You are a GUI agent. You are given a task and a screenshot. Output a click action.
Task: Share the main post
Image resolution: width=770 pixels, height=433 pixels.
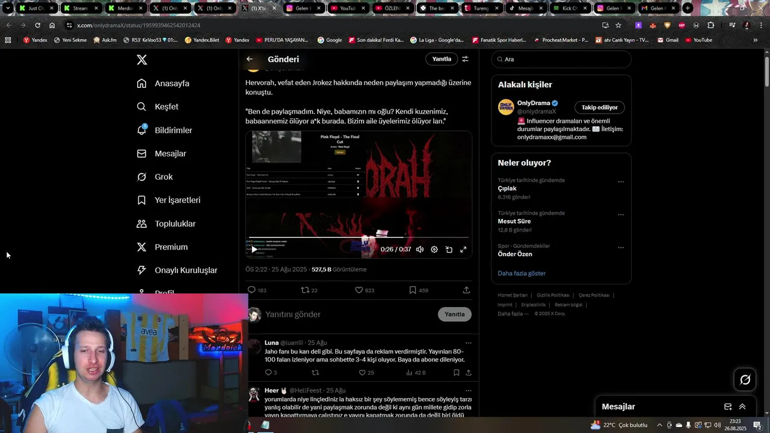pyautogui.click(x=466, y=290)
